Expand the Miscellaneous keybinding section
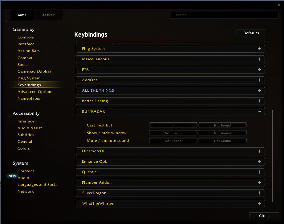 (170, 59)
